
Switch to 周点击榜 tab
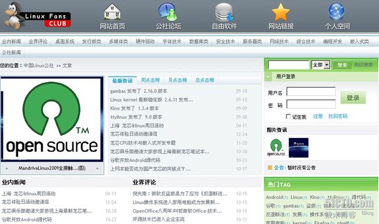(x=150, y=80)
